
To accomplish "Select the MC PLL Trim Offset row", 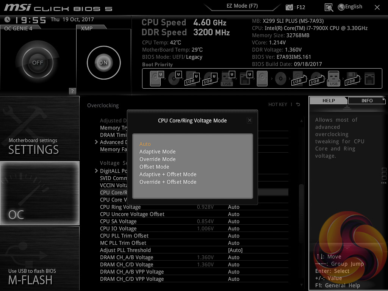I will [194, 243].
